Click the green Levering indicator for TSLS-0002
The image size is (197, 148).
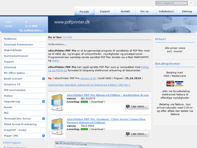[84, 129]
